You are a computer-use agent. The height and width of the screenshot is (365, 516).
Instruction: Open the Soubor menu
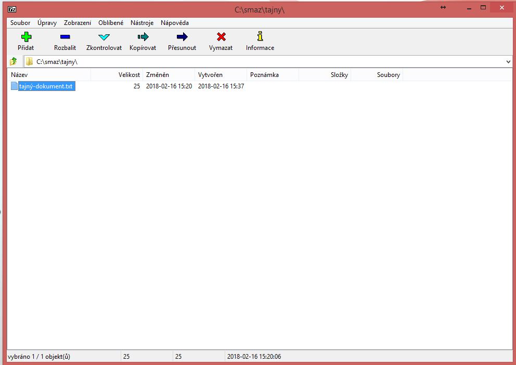20,23
